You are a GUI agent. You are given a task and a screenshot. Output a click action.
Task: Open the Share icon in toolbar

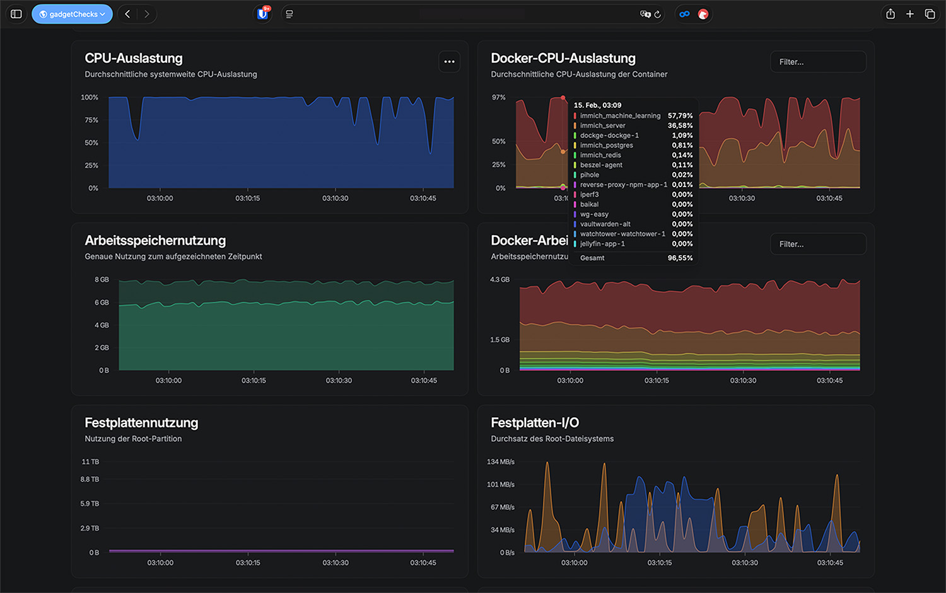point(890,14)
